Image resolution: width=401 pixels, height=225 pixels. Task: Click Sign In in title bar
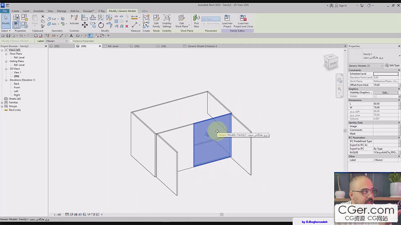click(x=343, y=5)
